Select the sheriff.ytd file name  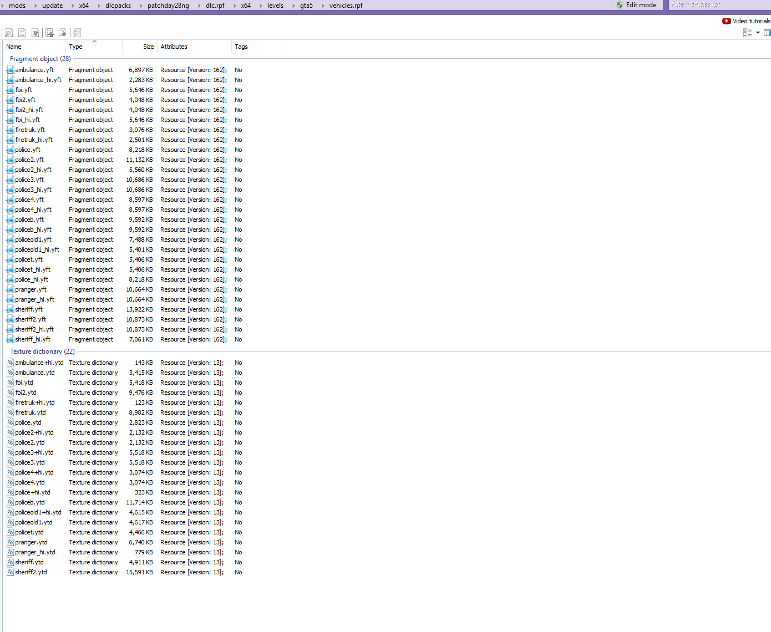(29, 562)
